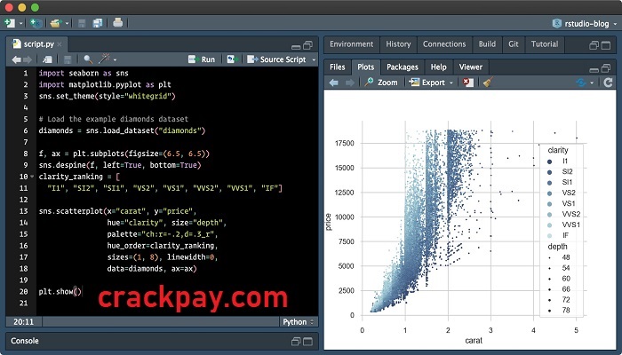Expand the recent files dropdown arrow
Viewport: 622px width, 355px height.
click(x=67, y=24)
